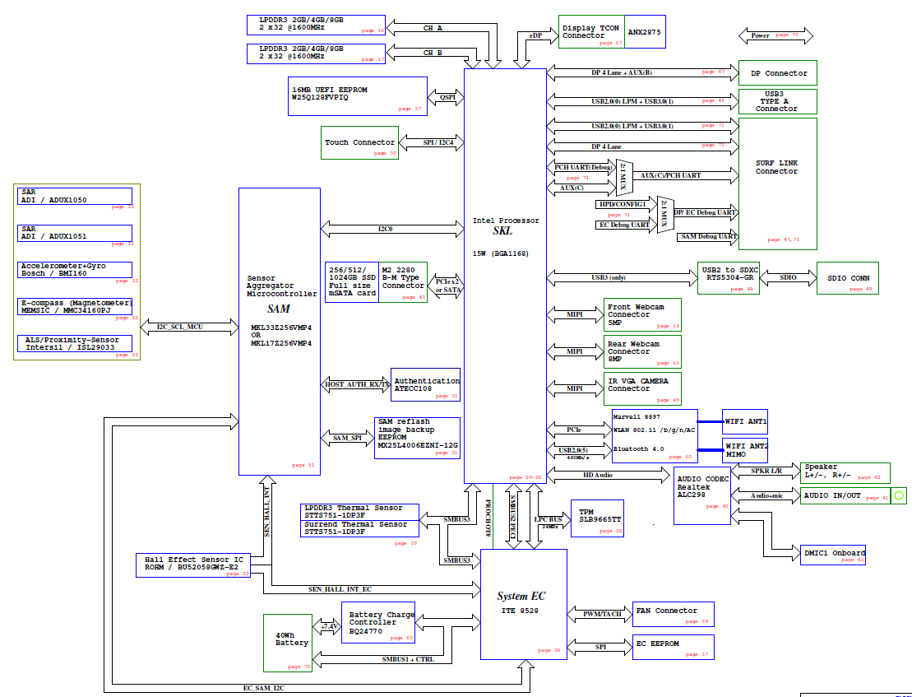Click the green circle audio jack symbol
The image size is (912, 697).
[x=899, y=495]
